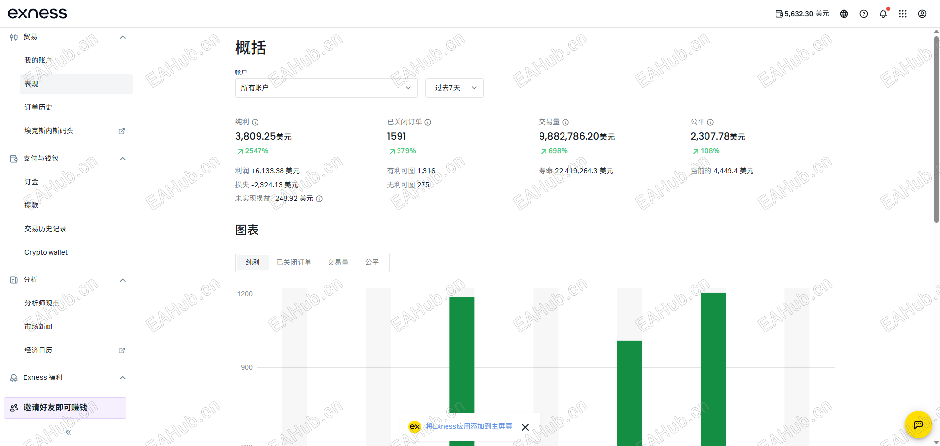940x446 pixels.
Task: Open the language globe icon
Action: pyautogui.click(x=844, y=14)
